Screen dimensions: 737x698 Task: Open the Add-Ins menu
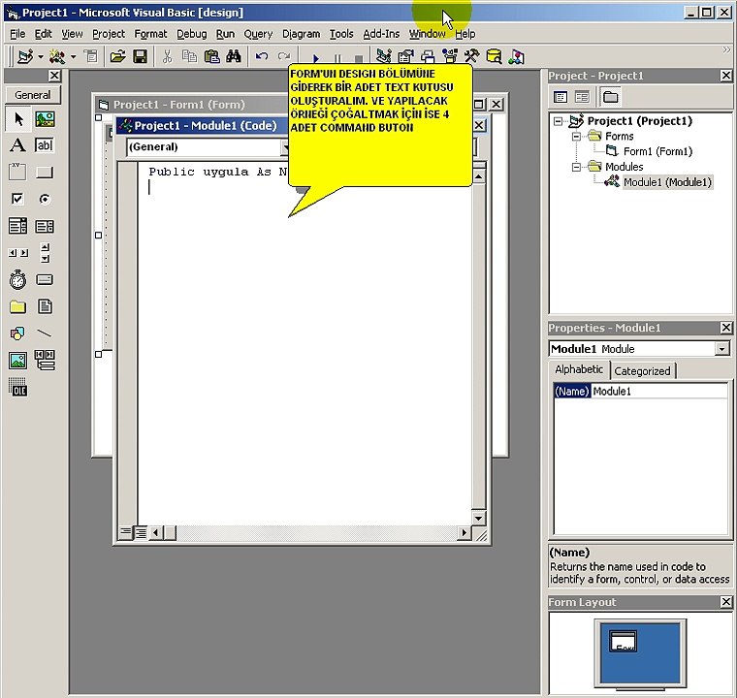[x=381, y=34]
